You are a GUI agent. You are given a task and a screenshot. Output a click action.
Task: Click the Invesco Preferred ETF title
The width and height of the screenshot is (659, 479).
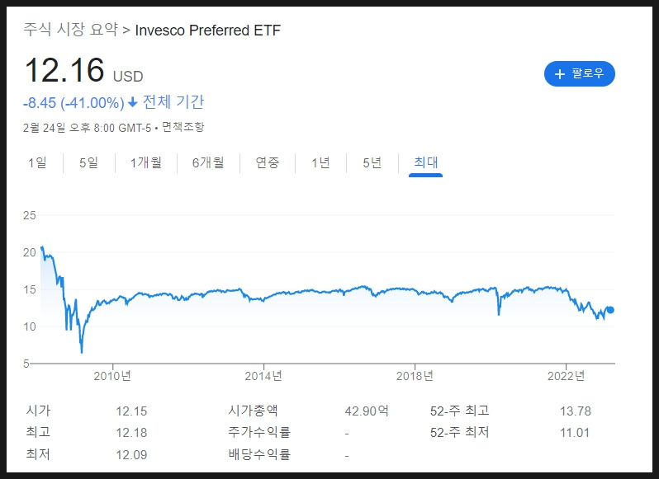[x=207, y=31]
